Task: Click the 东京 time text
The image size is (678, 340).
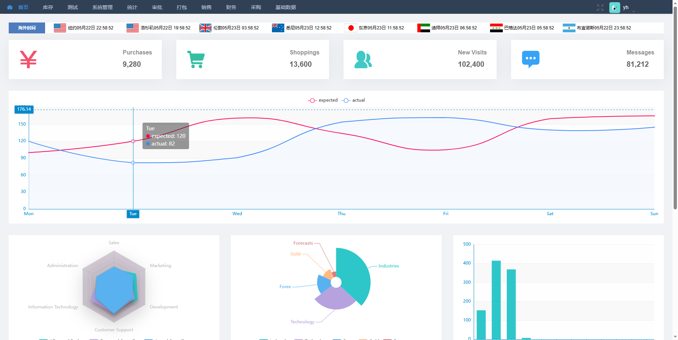Action: click(x=381, y=28)
